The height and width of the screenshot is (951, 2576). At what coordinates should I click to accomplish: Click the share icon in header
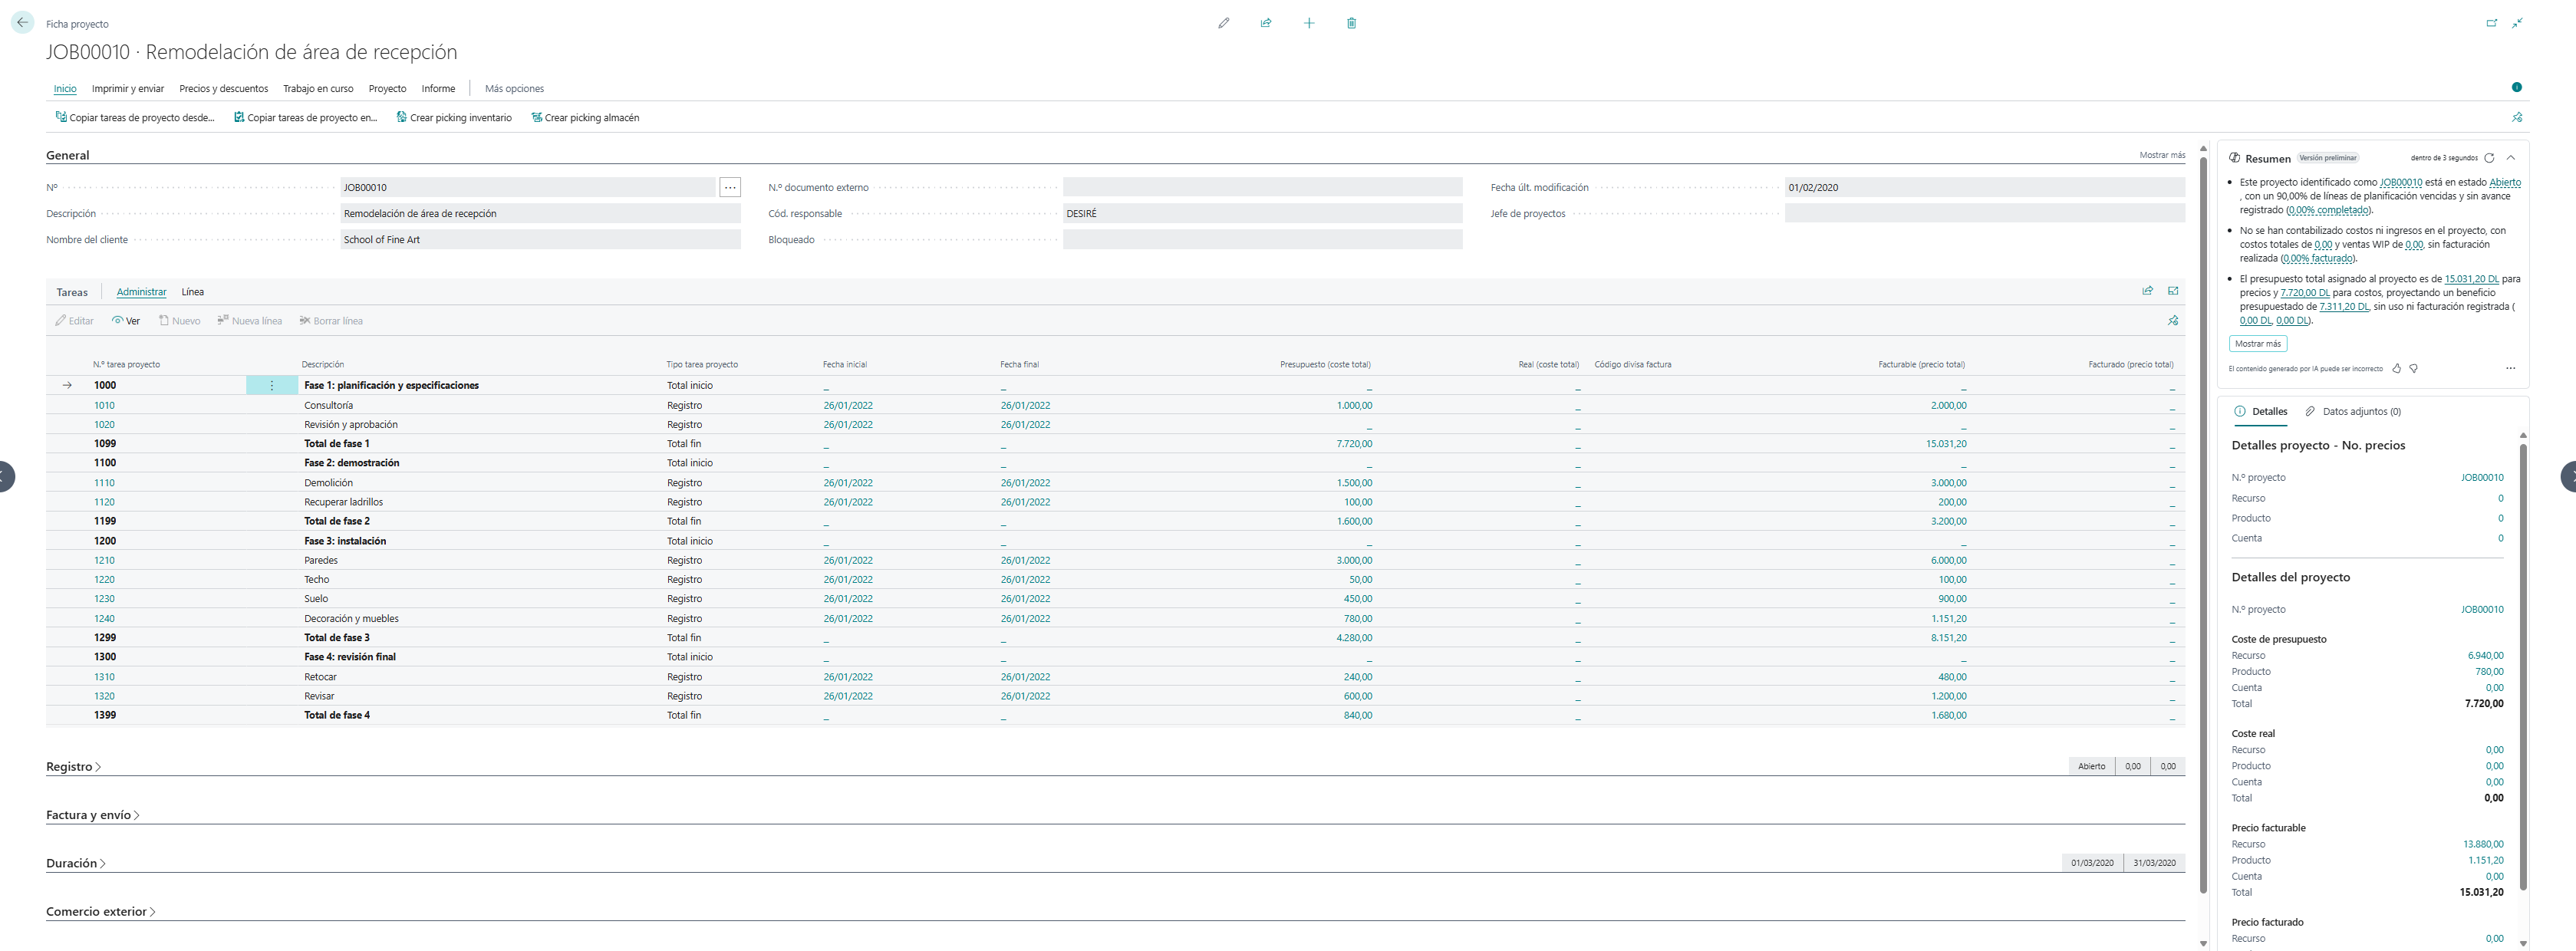click(1266, 23)
